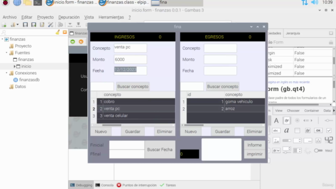Screen dimensions: 336x189
Task: Click green arrow icon in form editor
Action: (72, 41)
